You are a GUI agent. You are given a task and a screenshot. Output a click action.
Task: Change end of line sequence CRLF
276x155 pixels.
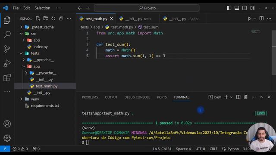pos(213,149)
